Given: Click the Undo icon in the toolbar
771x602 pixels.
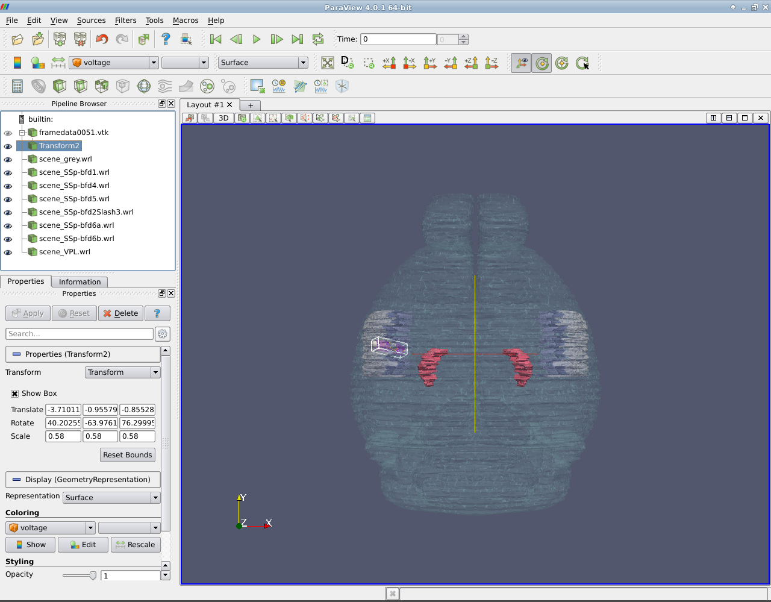Looking at the screenshot, I should point(102,39).
